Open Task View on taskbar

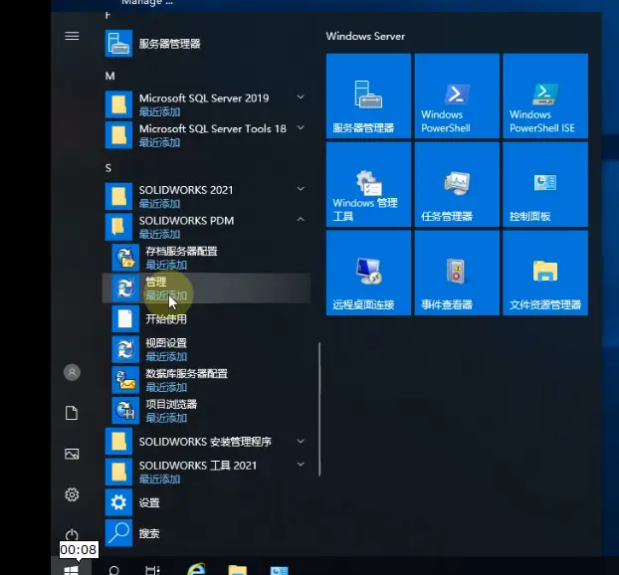(x=152, y=570)
